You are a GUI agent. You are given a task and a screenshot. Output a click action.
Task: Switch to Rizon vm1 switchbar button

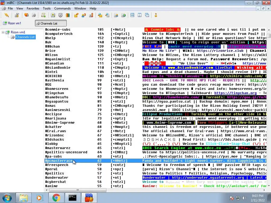pyautogui.click(x=12, y=23)
